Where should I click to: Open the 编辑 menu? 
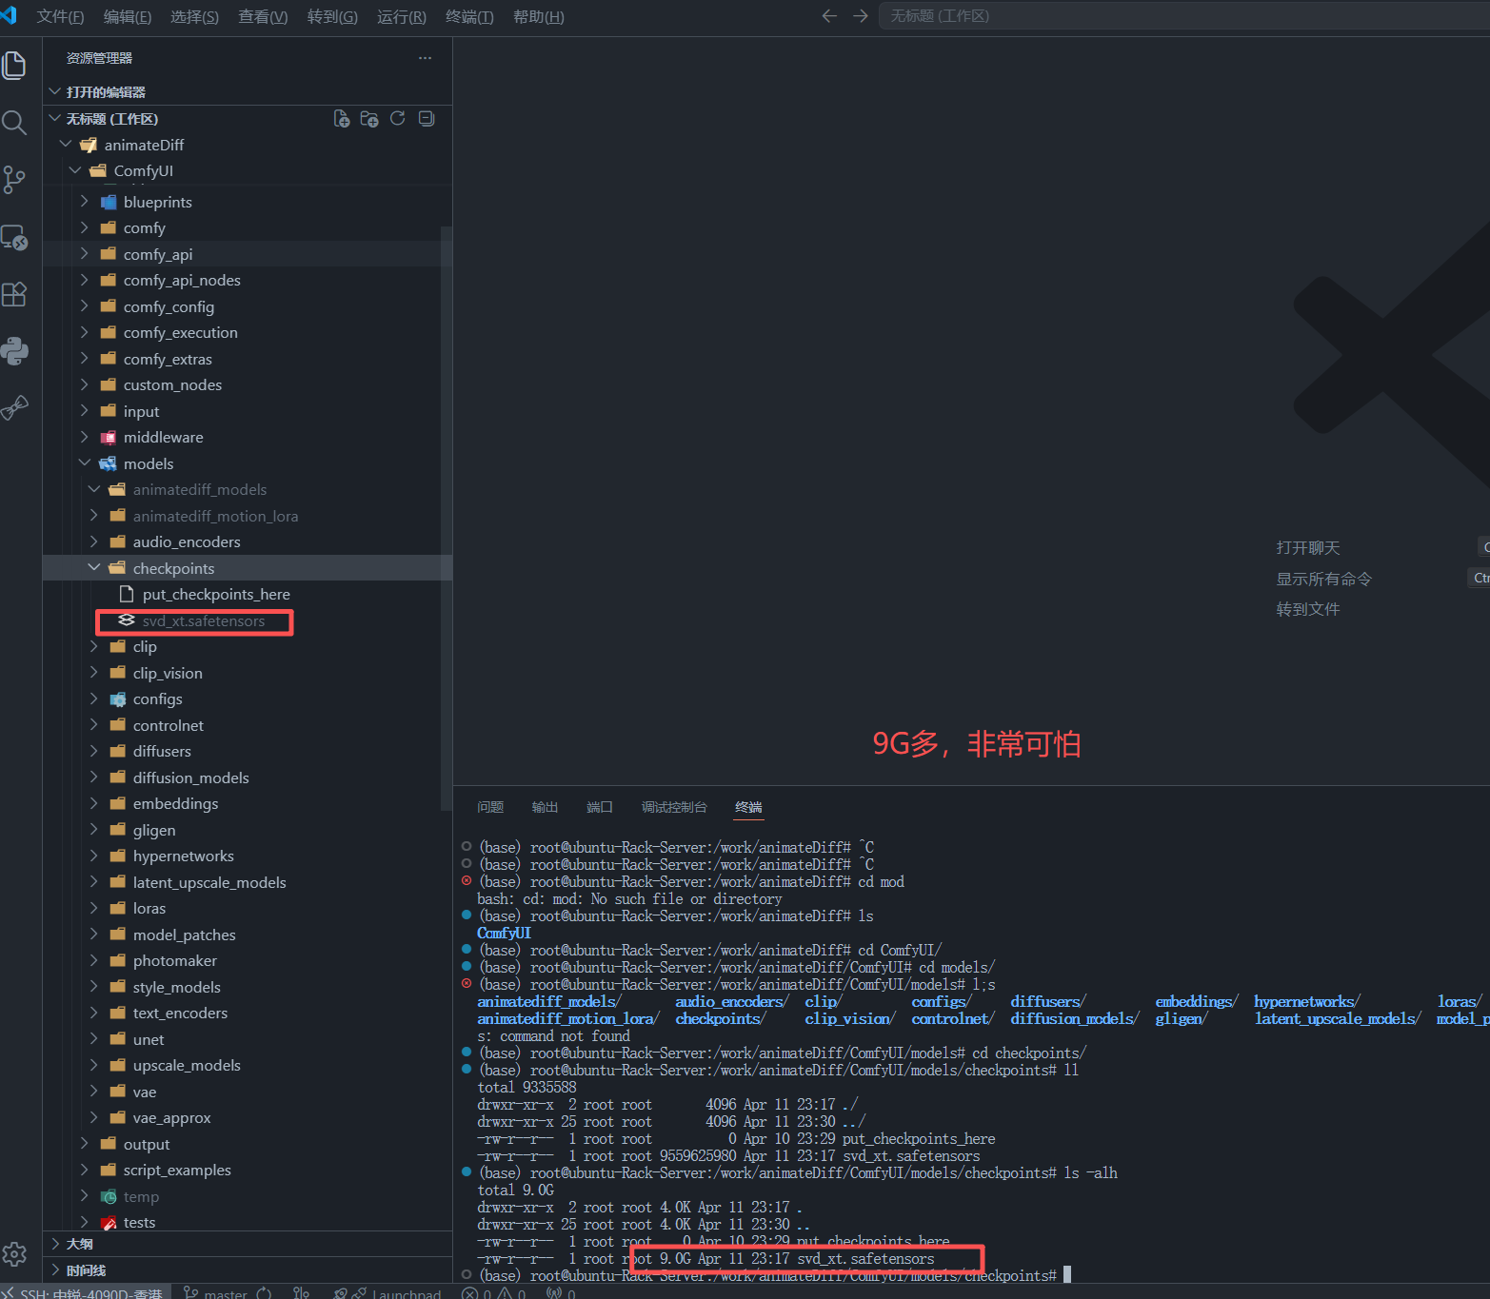click(x=128, y=17)
